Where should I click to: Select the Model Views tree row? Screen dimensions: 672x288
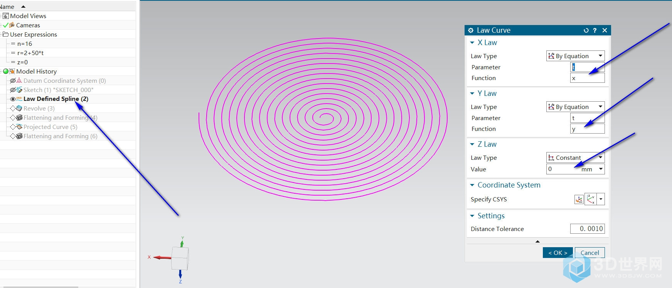click(x=67, y=16)
